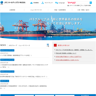Select the first JFEエンジニアリング news tag

tap(7, 50)
